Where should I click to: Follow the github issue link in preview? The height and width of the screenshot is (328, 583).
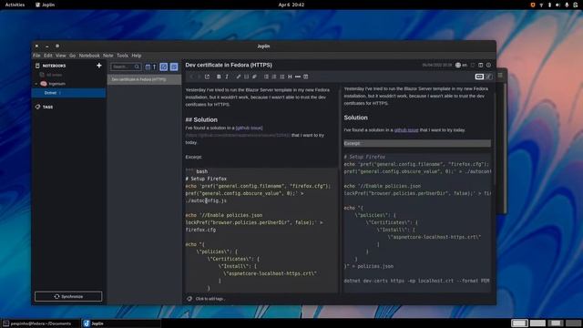point(406,130)
